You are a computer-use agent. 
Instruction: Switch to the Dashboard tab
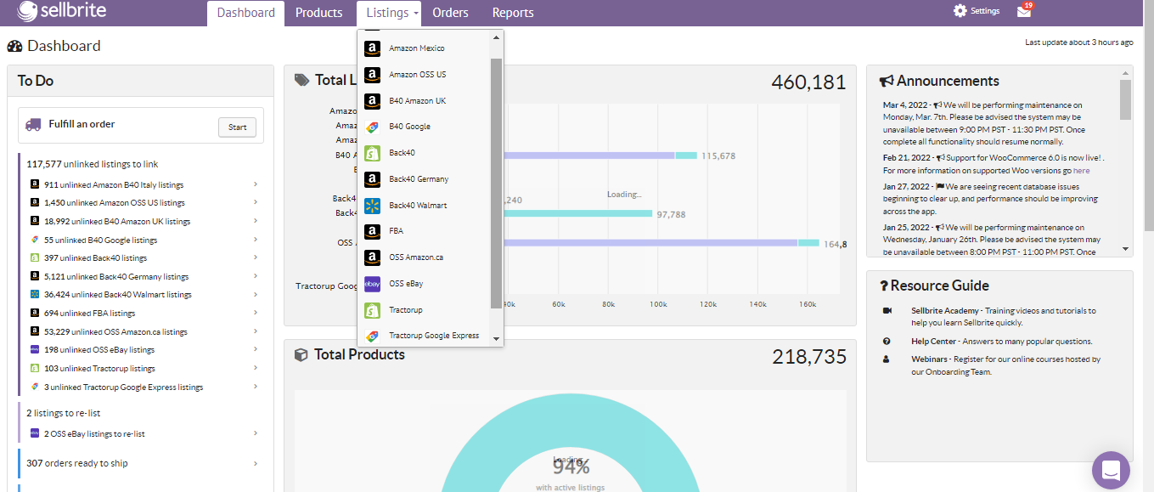(x=246, y=13)
